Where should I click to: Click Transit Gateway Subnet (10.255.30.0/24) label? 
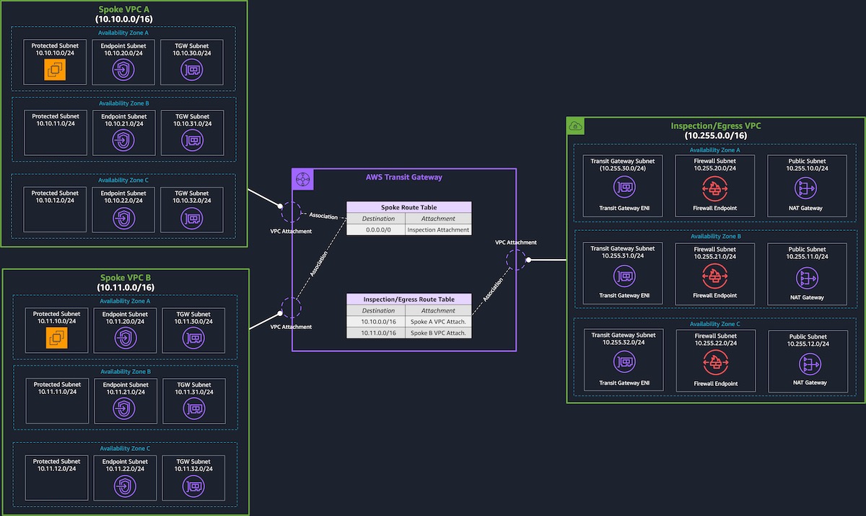(623, 165)
